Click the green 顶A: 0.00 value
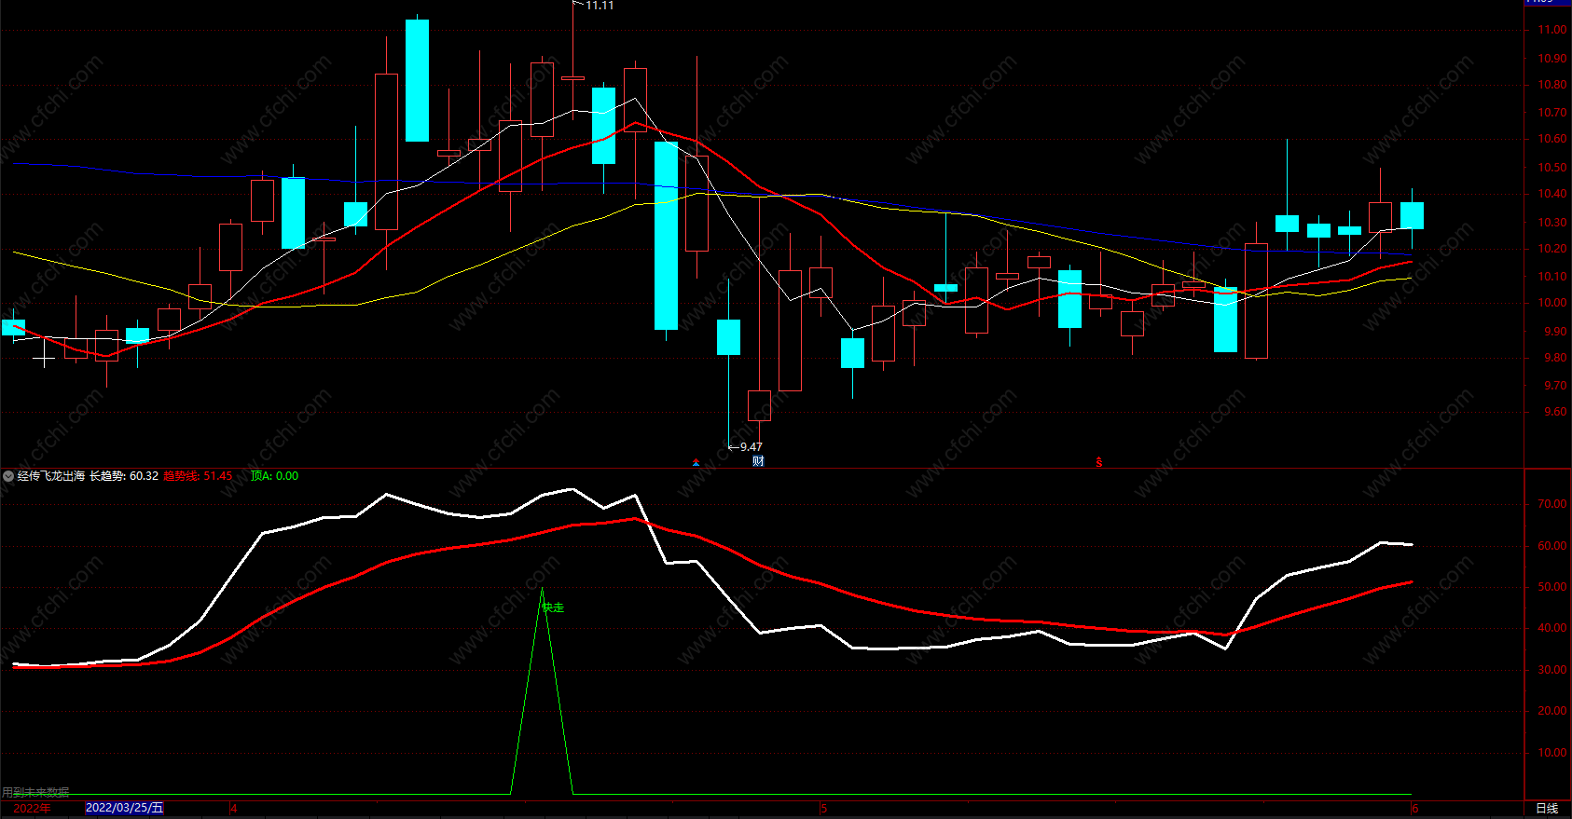Screen dimensions: 1572x819 coord(274,476)
